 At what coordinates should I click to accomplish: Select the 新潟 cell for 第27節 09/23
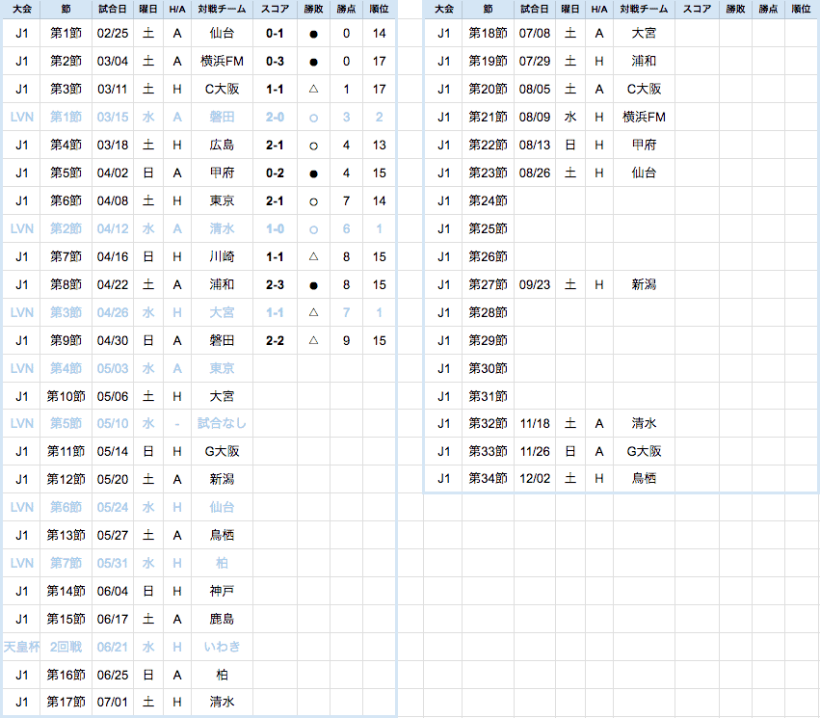click(644, 285)
